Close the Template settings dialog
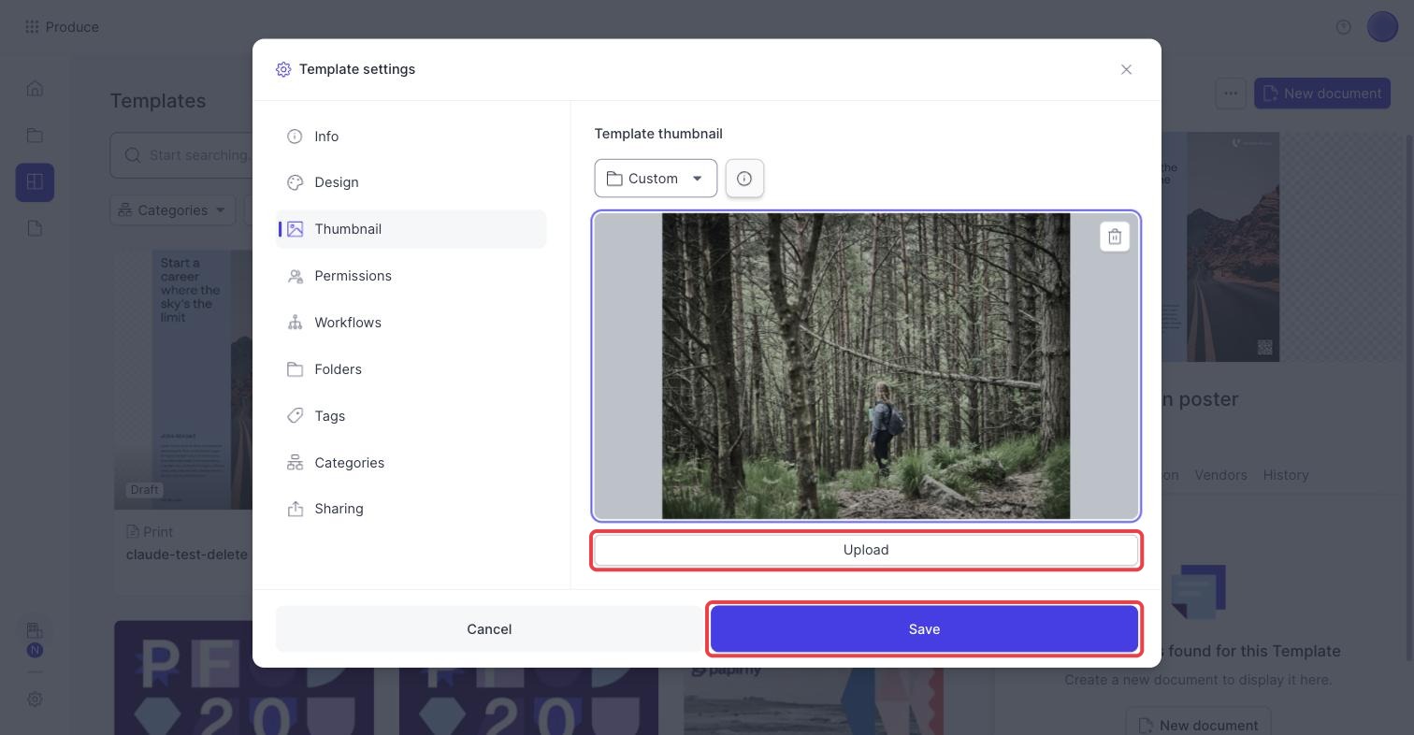This screenshot has height=735, width=1414. click(x=1126, y=69)
